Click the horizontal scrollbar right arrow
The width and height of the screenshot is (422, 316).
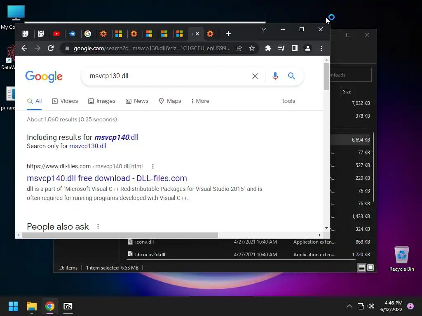(319, 235)
